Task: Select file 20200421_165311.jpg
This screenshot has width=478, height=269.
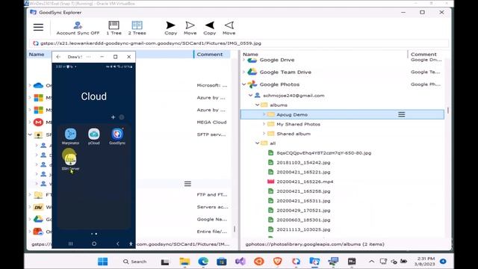Action: (303, 201)
